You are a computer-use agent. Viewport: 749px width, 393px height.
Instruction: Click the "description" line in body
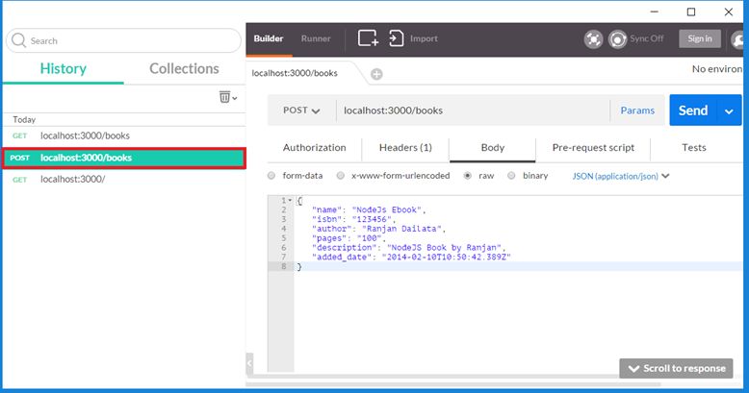[x=408, y=248]
